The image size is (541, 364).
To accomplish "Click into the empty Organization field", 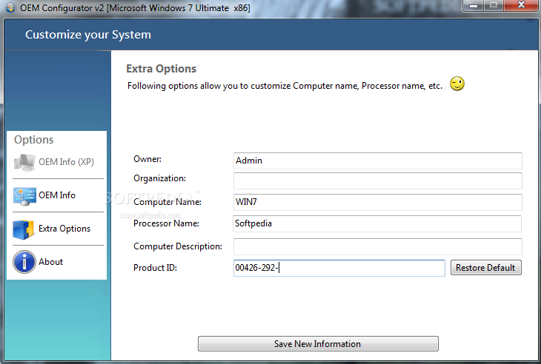I will pyautogui.click(x=377, y=181).
